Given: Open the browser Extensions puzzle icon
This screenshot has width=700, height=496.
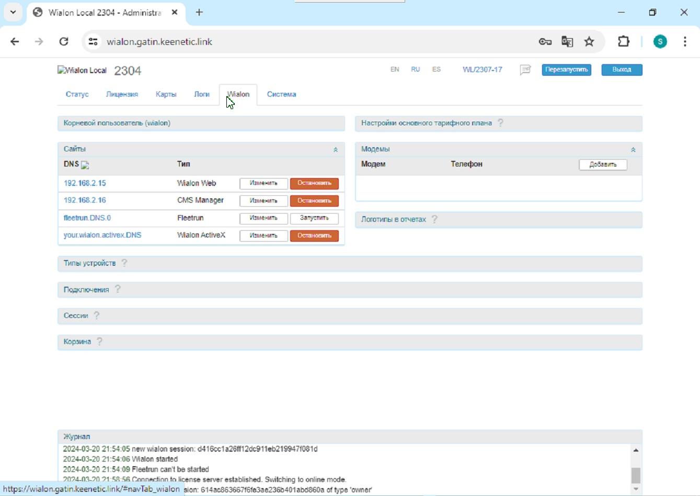Looking at the screenshot, I should point(624,42).
